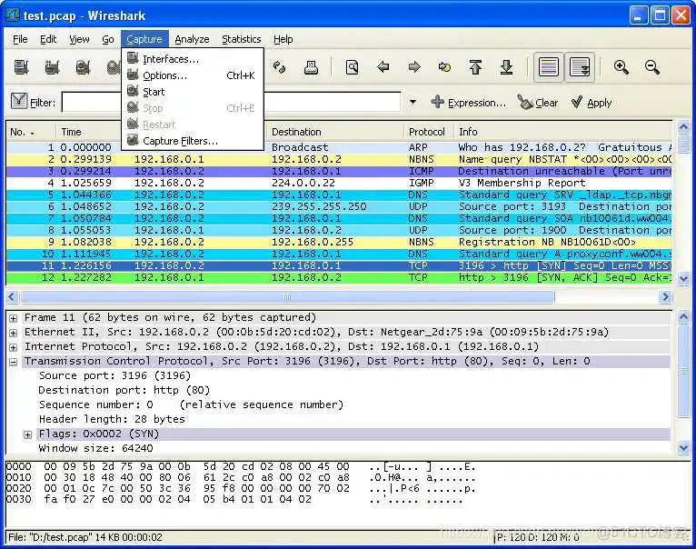696x549 pixels.
Task: Sort by the Info column header
Action: pos(562,132)
